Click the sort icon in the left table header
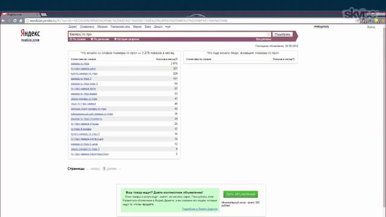The width and height of the screenshot is (386, 217). click(x=176, y=59)
